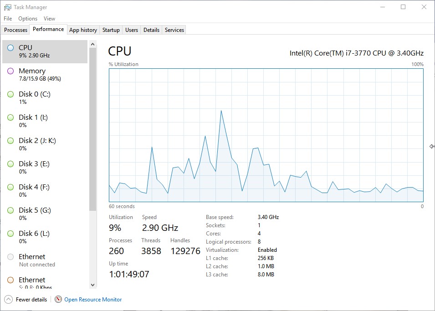Select Disk 6 (L:) in sidebar
Viewport: 435px width, 311px height.
[x=34, y=234]
